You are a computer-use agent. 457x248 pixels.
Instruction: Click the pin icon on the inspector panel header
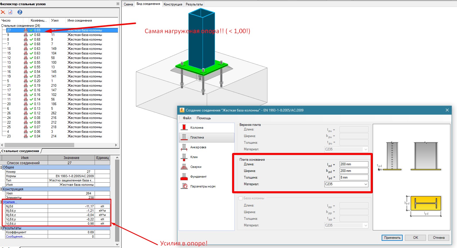point(118,4)
